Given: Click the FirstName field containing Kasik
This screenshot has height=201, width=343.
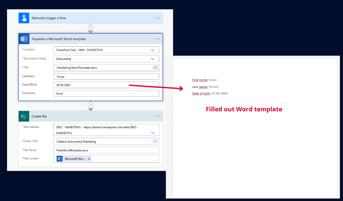Looking at the screenshot, I should tap(106, 93).
